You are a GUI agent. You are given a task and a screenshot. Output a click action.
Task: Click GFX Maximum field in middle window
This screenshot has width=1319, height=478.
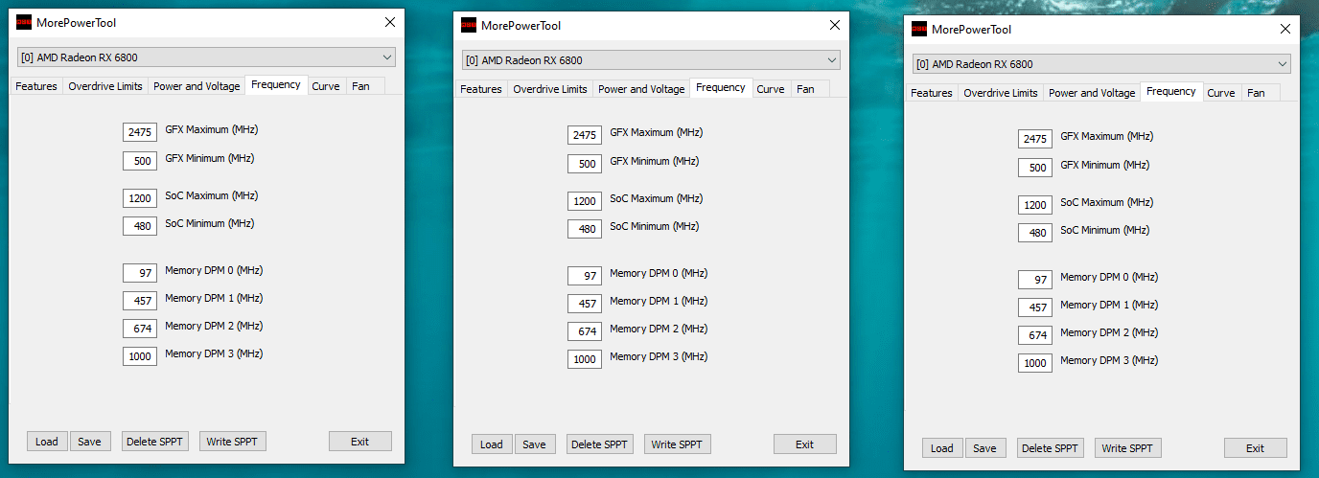pyautogui.click(x=585, y=135)
